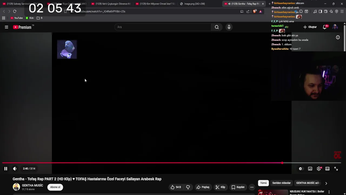Click the pigeon image in video

[x=67, y=49]
